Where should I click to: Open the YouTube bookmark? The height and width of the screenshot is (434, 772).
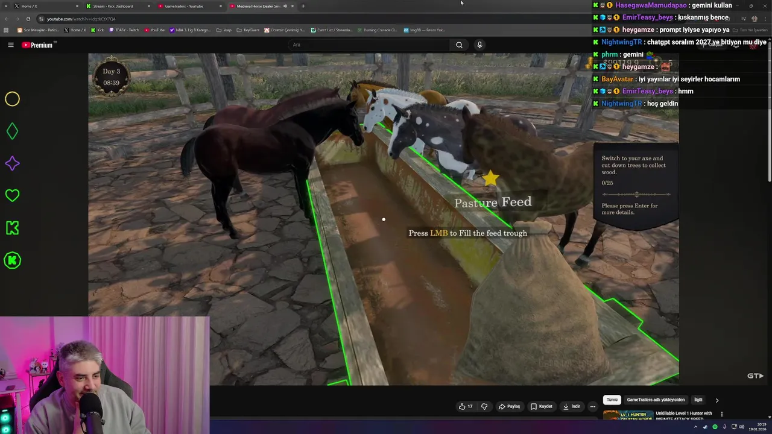coord(154,30)
